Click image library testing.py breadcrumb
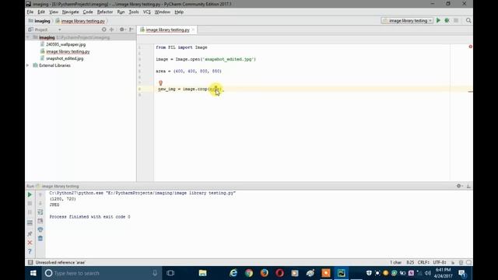Screen dimensions: 498x280 [80, 21]
